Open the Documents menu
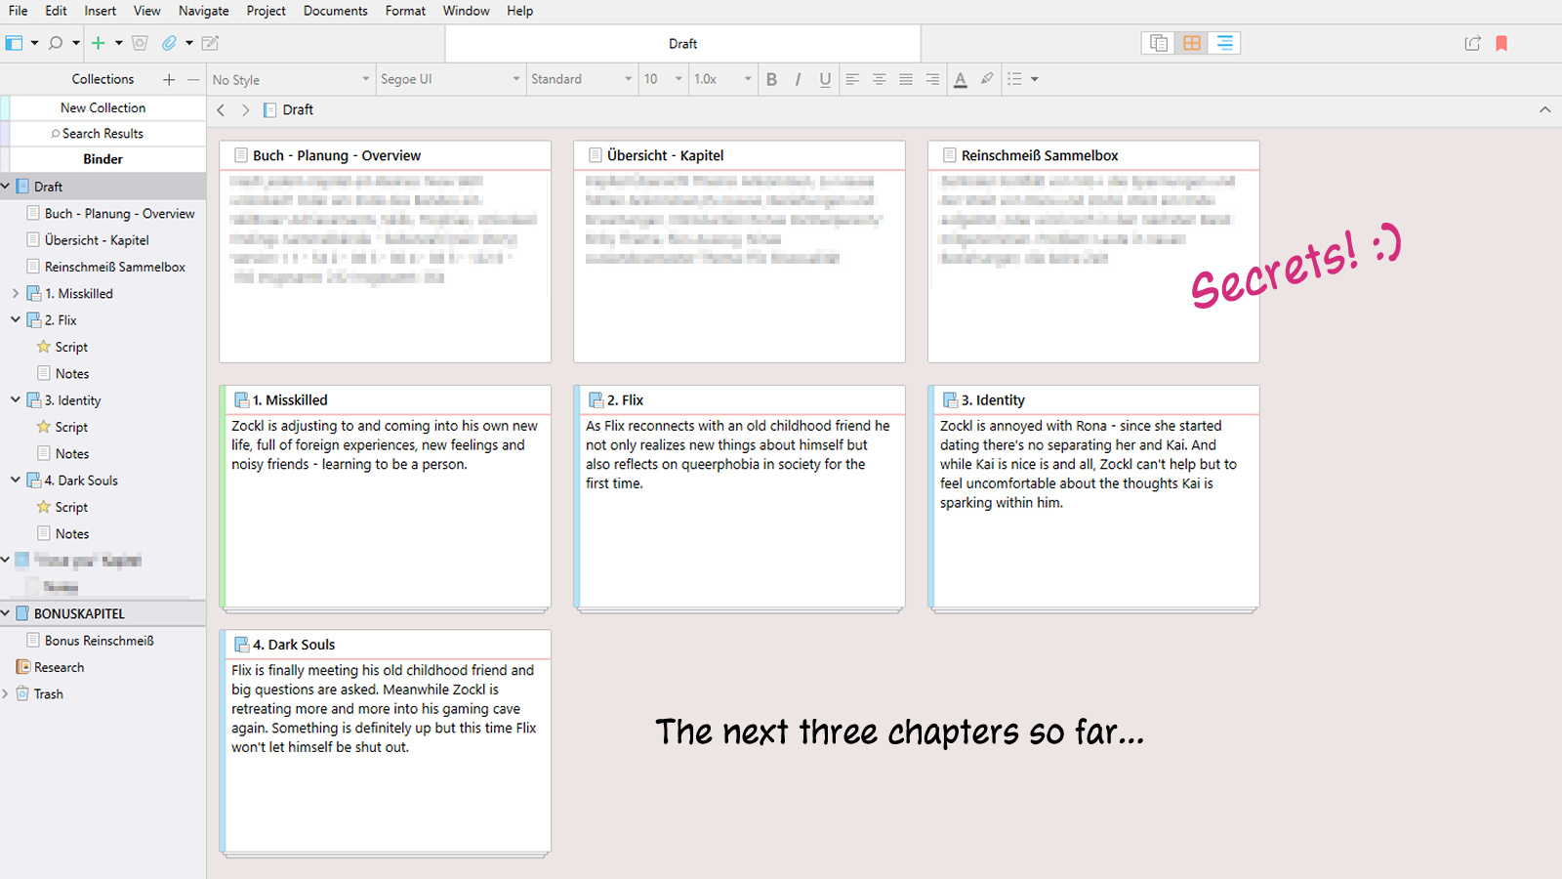The width and height of the screenshot is (1562, 879). [x=335, y=11]
